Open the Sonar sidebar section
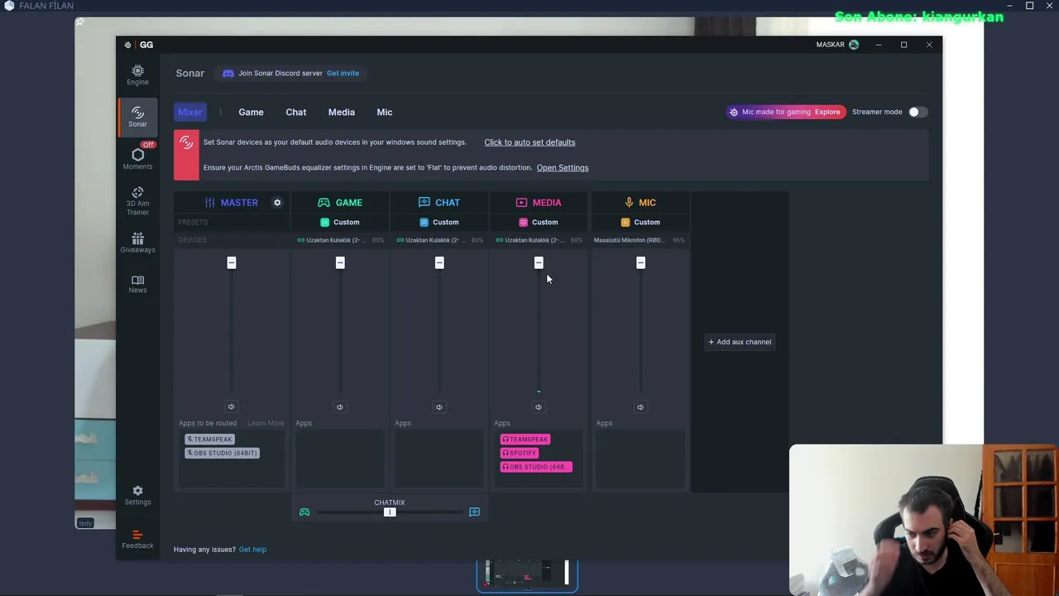 tap(137, 116)
